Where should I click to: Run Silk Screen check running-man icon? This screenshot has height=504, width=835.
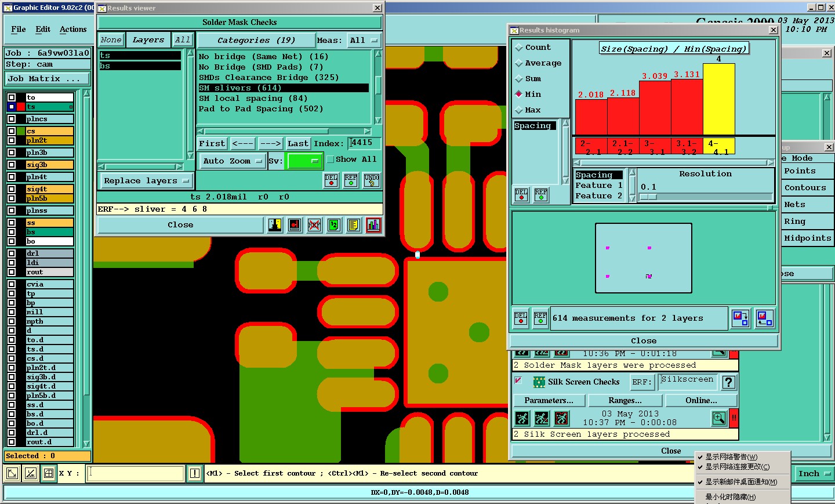522,418
